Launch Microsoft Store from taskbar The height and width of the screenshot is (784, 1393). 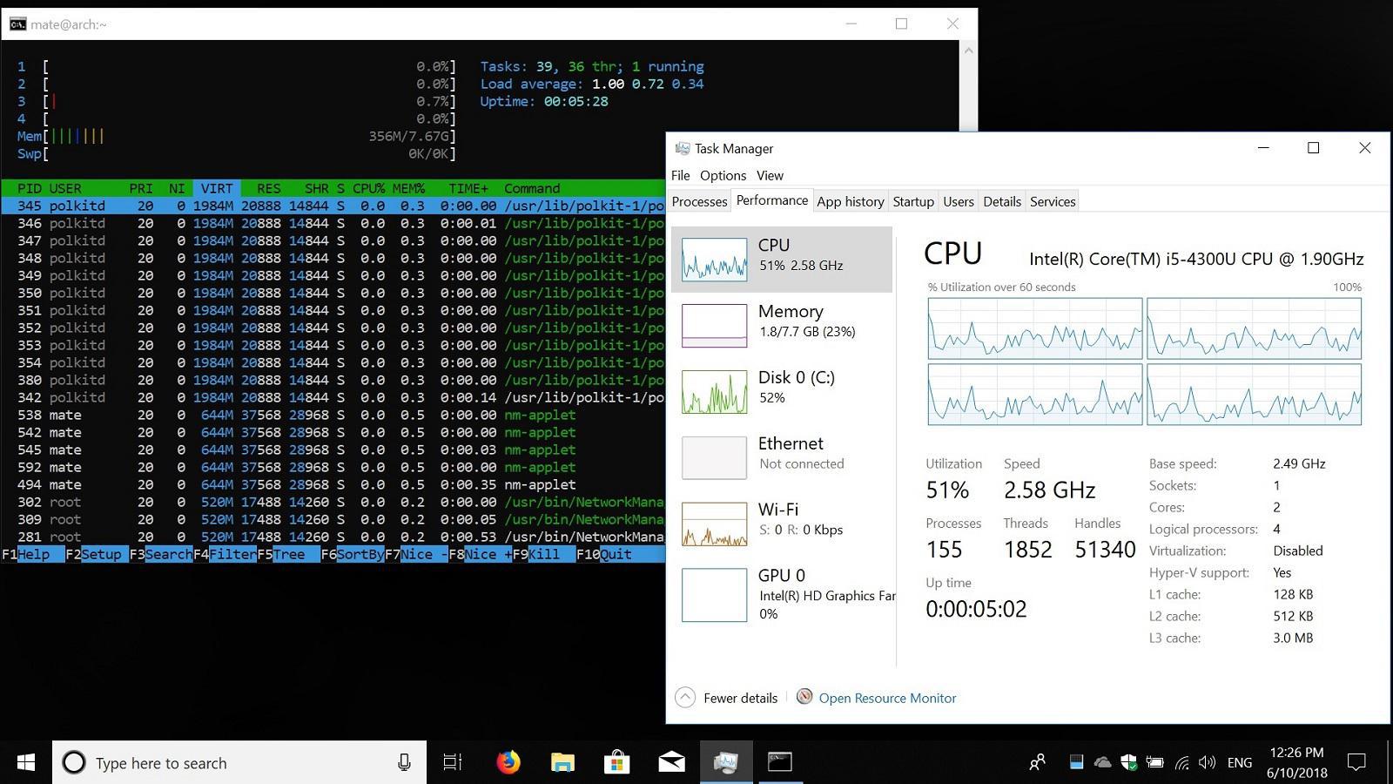(616, 762)
